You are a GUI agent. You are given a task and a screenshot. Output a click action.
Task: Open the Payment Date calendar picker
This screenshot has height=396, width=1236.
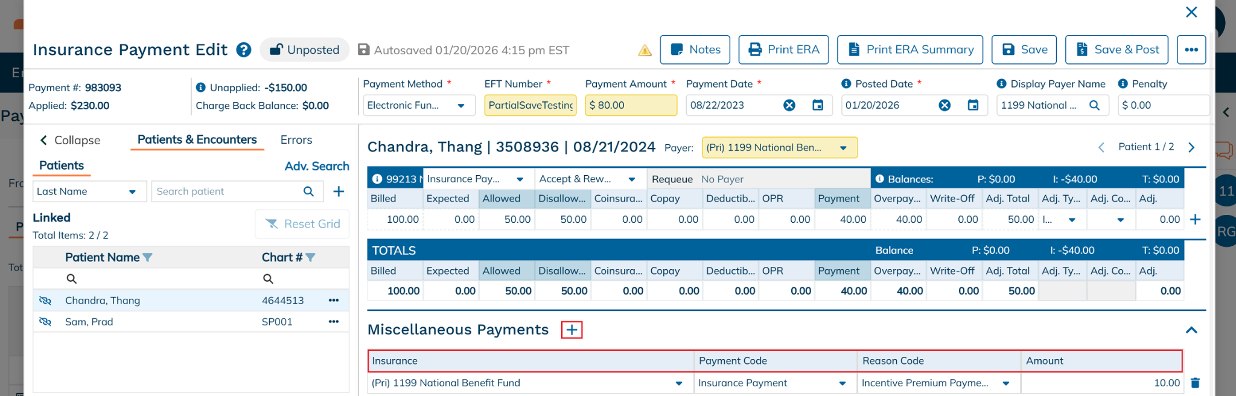click(x=818, y=105)
